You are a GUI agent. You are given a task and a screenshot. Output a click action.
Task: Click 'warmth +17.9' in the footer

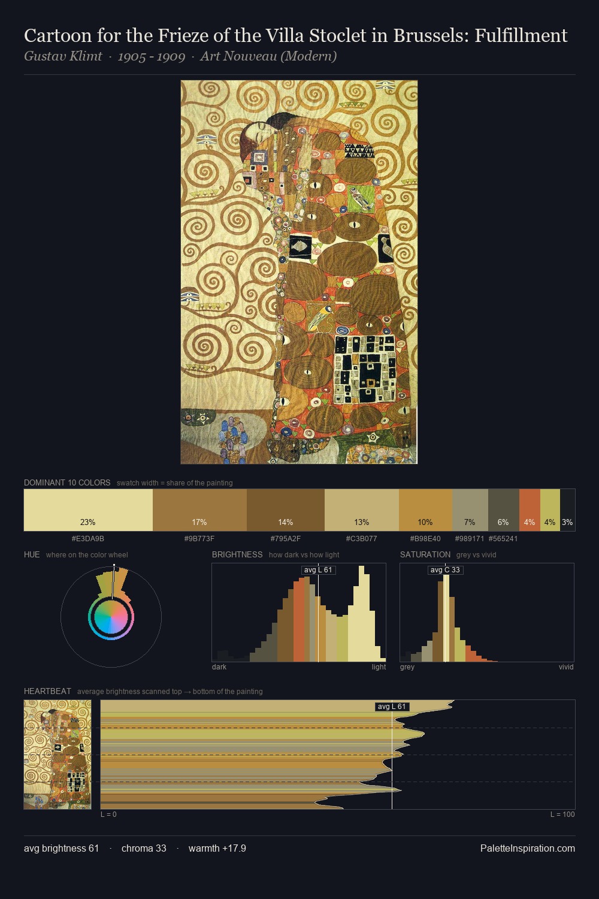[217, 848]
